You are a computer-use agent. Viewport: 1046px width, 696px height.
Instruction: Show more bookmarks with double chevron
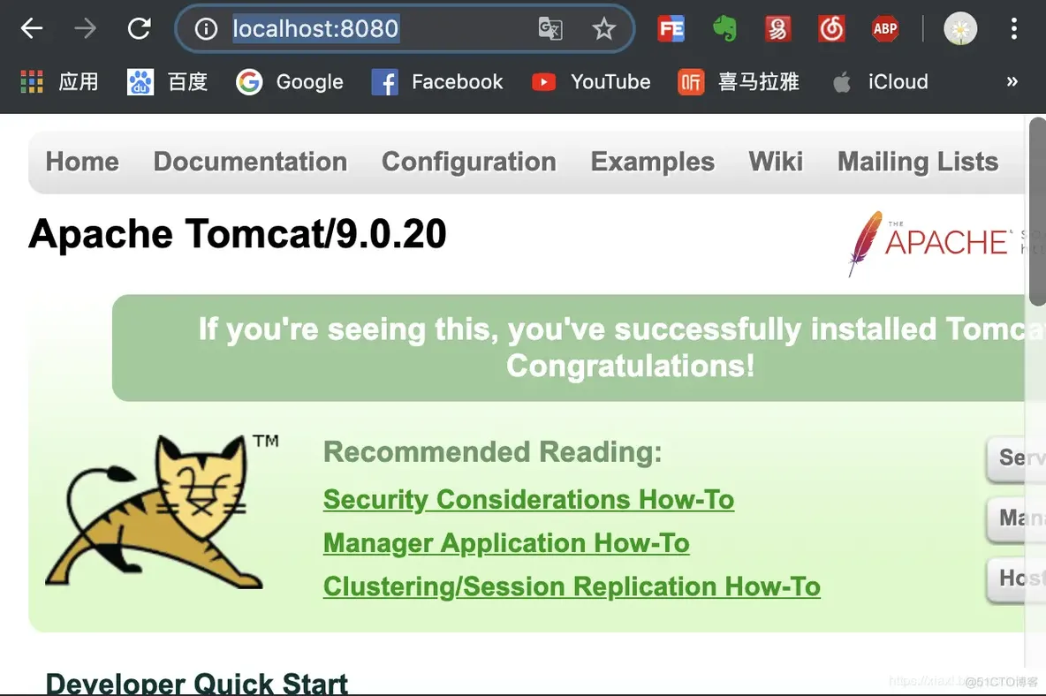1012,81
